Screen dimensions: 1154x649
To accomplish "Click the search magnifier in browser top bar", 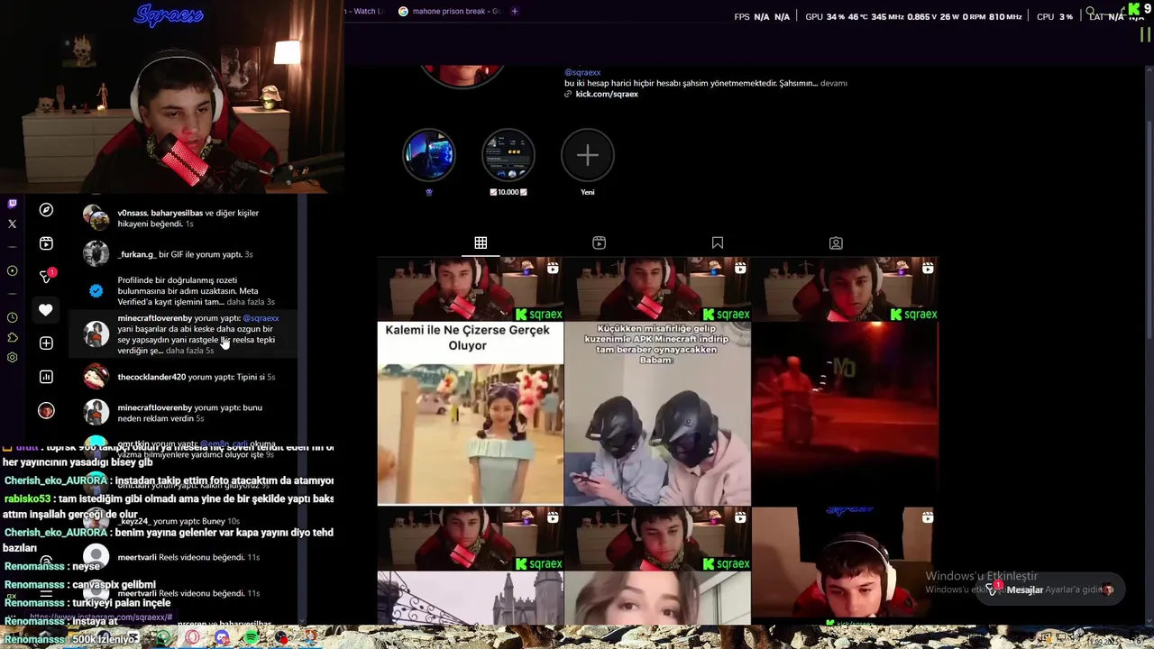I will 1091,12.
